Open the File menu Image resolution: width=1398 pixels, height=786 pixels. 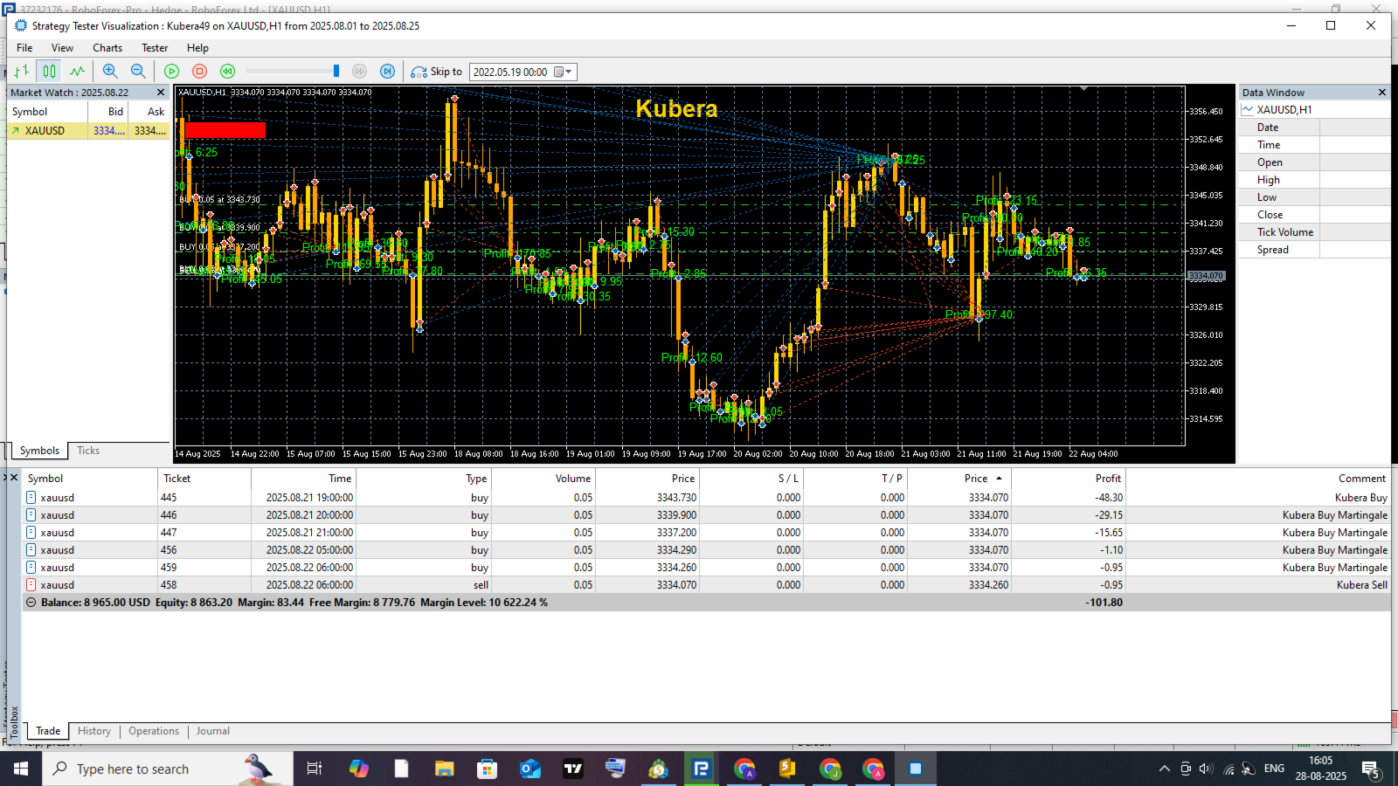click(x=24, y=48)
